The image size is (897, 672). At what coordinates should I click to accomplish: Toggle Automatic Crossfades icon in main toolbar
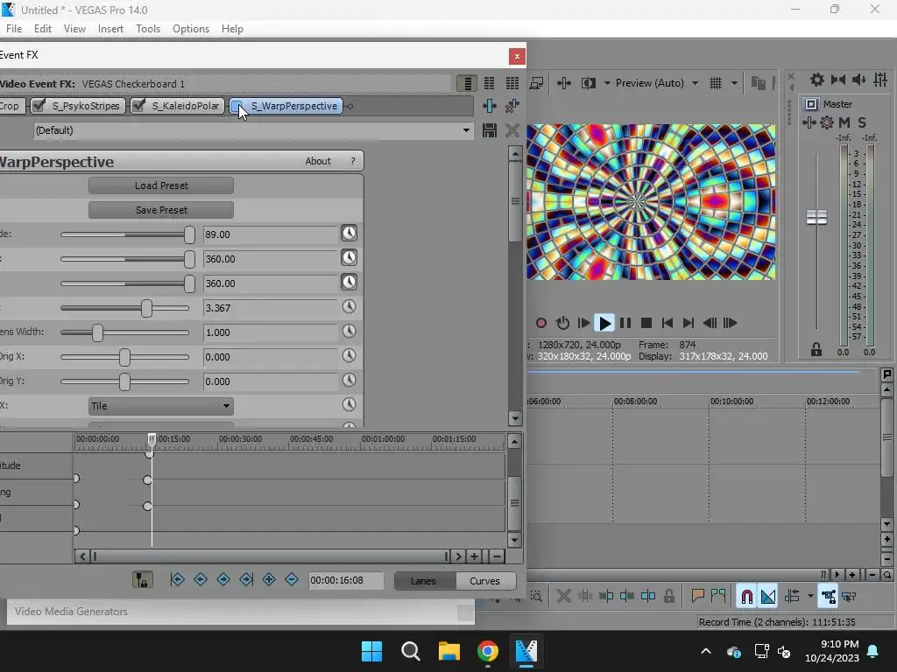tap(768, 597)
